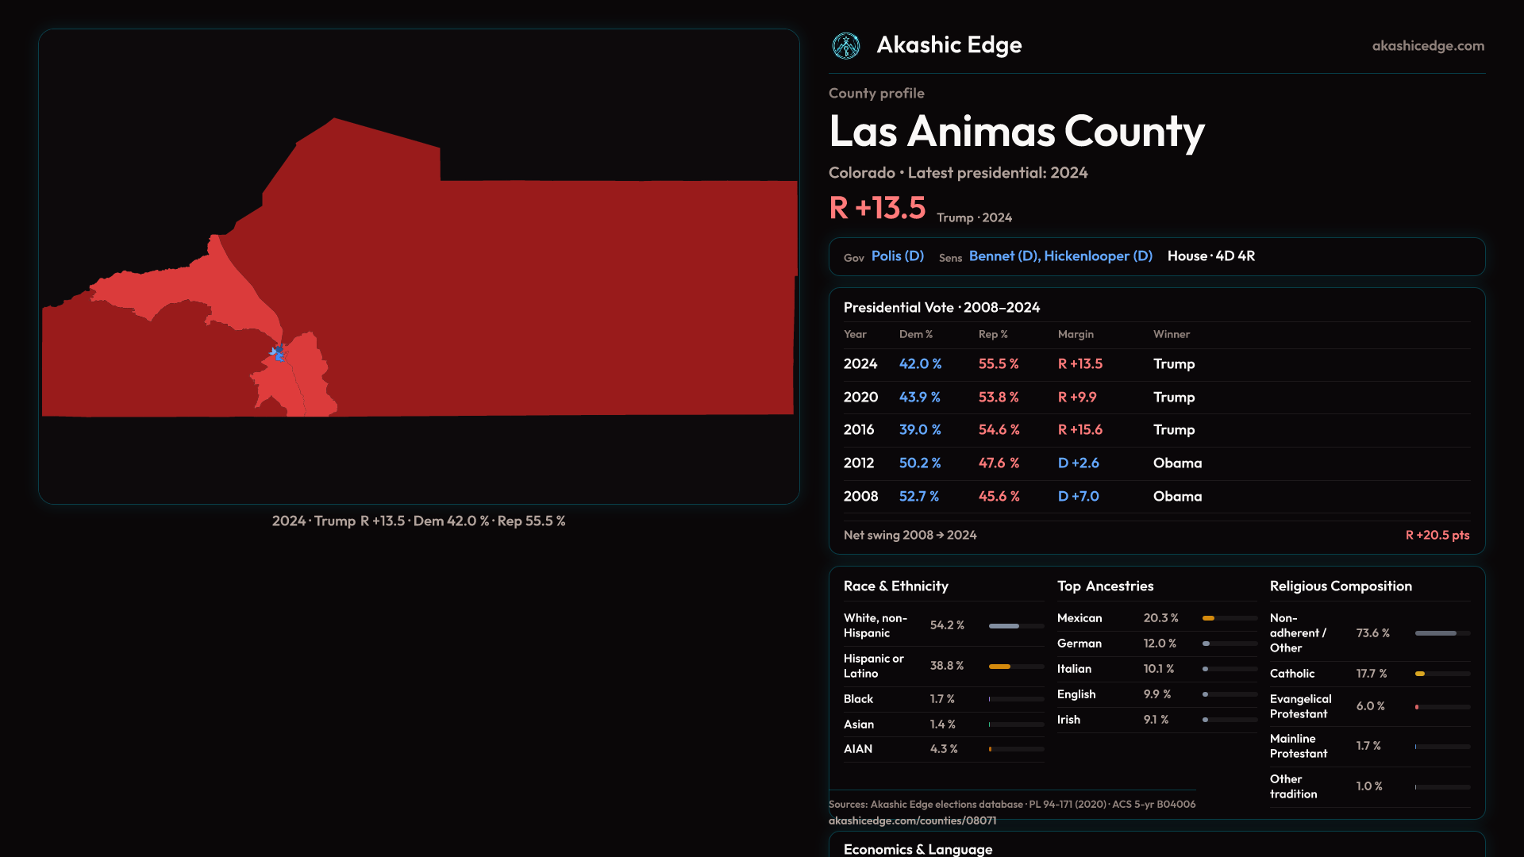
Task: Select Governor Polis (D) link
Action: [897, 256]
